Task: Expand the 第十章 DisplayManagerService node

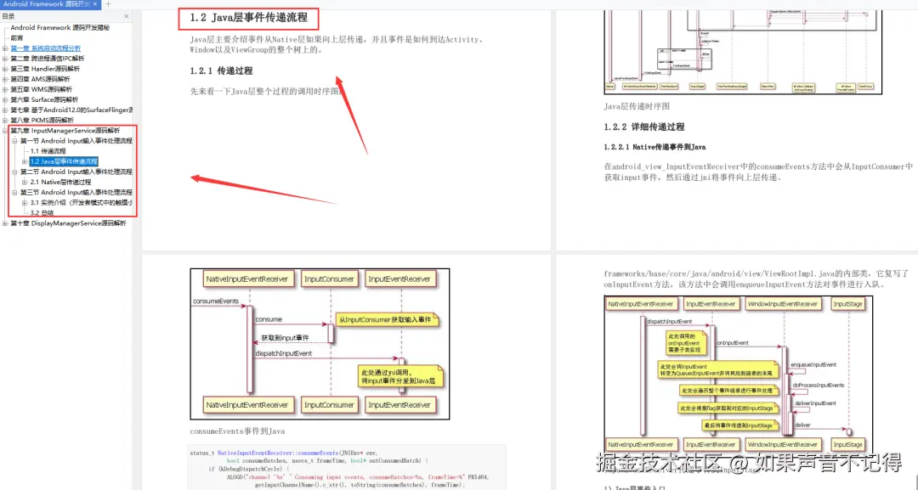Action: [x=5, y=223]
